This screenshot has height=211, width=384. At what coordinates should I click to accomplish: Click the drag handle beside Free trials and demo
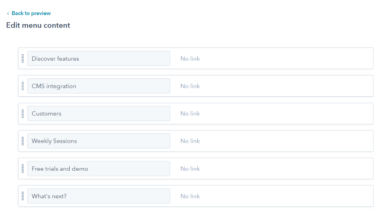pos(23,168)
